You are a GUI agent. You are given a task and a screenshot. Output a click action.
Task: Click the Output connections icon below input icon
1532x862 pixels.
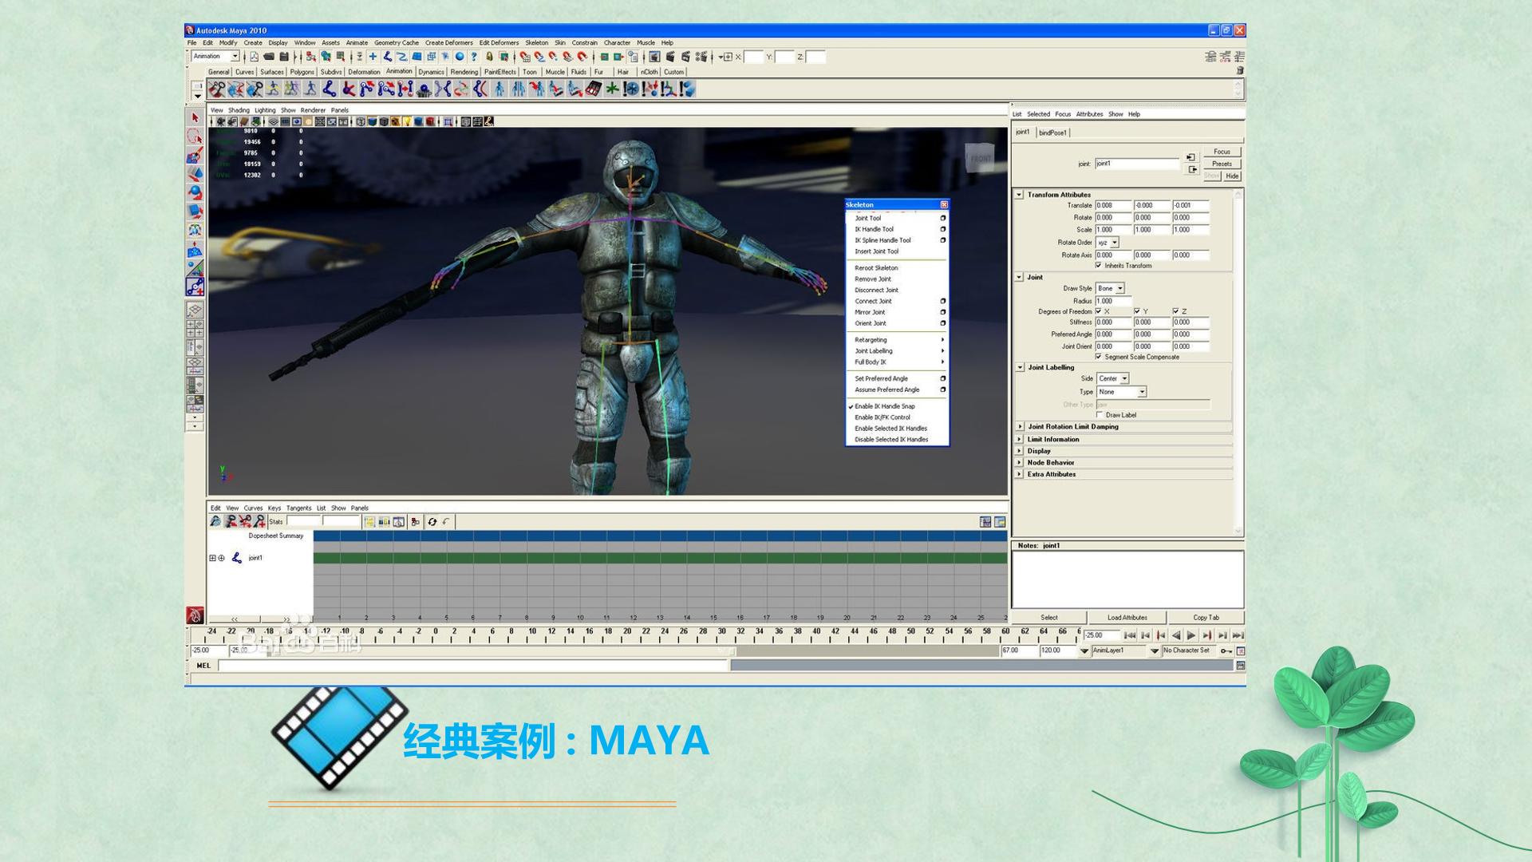1193,169
